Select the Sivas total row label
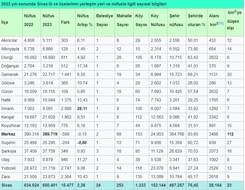Image resolution: width=245 pixels, height=190 pixels. 7,185
